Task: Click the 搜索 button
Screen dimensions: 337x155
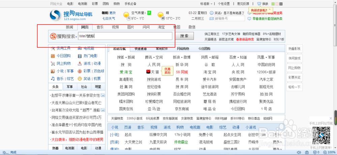Action: (185, 36)
